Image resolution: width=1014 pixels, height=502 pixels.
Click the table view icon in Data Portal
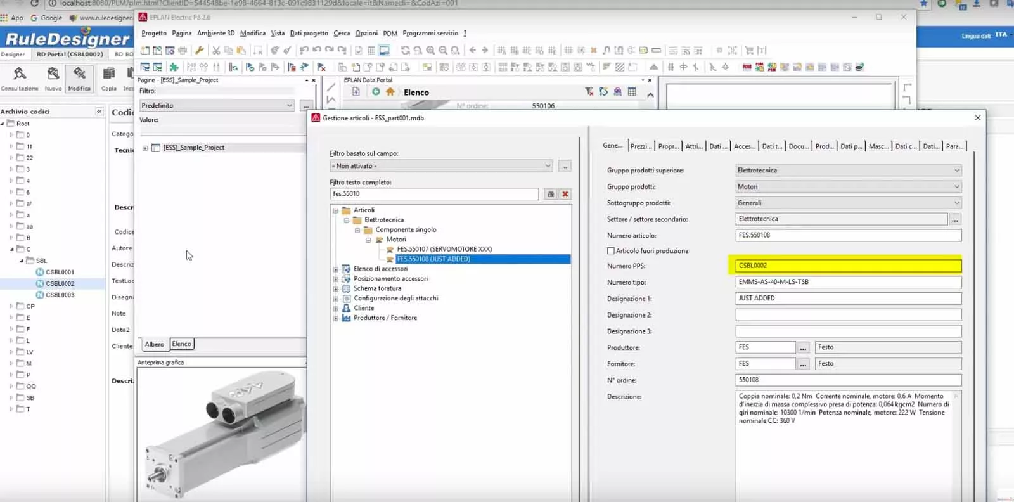[x=632, y=92]
